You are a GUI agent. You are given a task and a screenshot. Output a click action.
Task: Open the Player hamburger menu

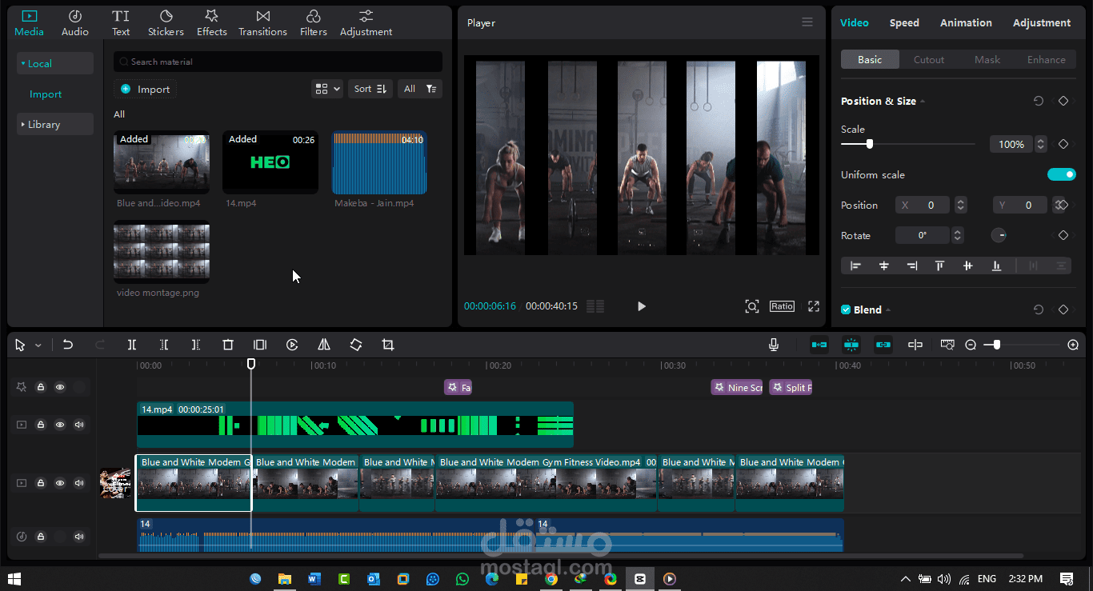click(807, 22)
